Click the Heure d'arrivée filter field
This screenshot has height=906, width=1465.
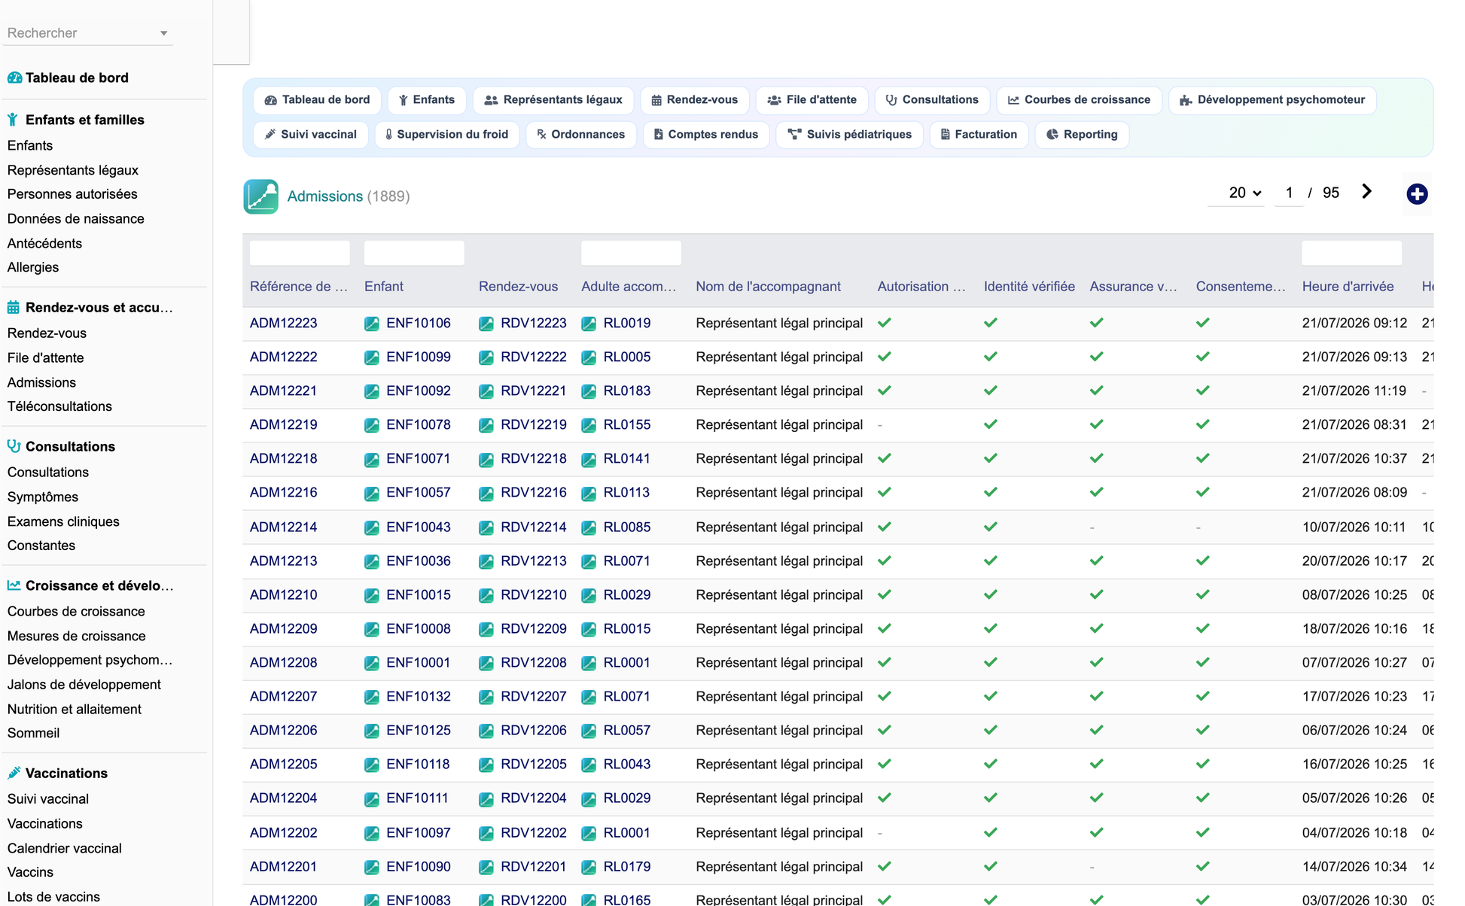click(1352, 253)
